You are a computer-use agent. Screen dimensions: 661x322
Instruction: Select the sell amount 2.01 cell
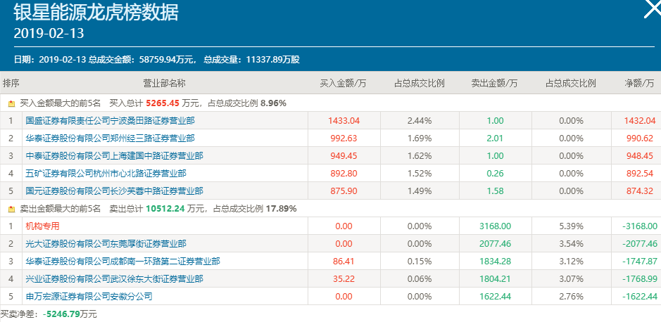(x=496, y=138)
